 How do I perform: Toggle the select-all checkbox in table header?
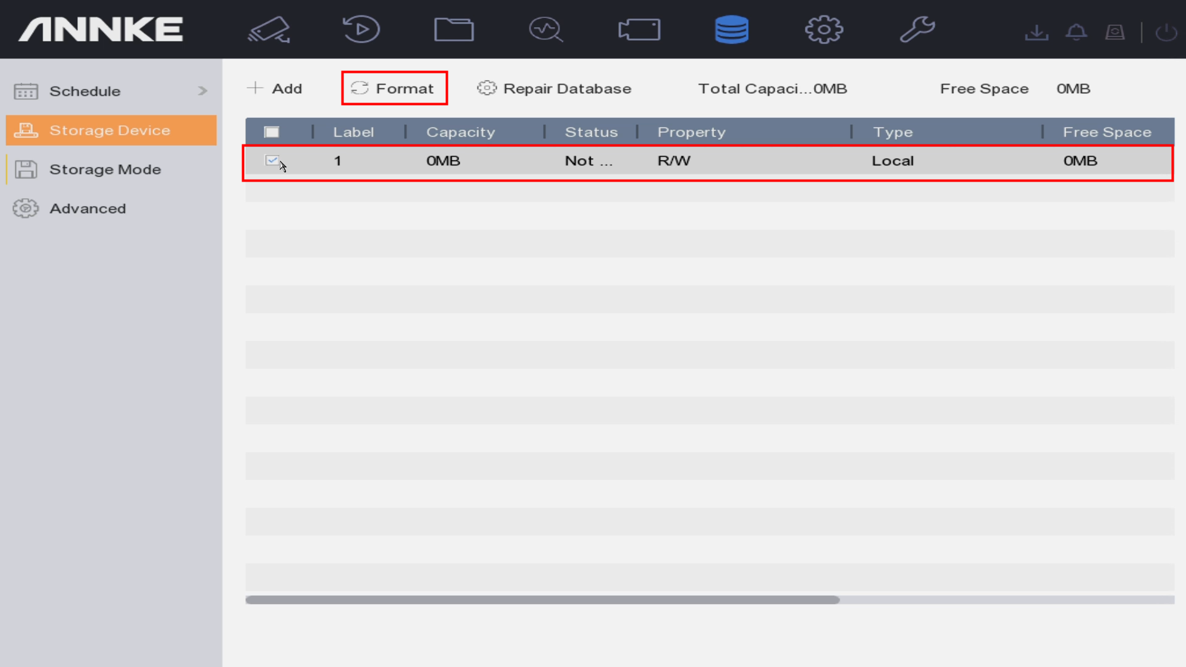click(272, 132)
